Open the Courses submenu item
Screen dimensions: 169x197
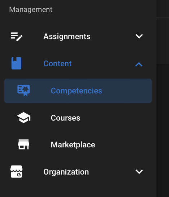pyautogui.click(x=65, y=118)
